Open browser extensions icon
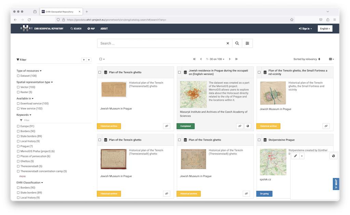Image resolution: width=350 pixels, height=215 pixels. click(328, 20)
